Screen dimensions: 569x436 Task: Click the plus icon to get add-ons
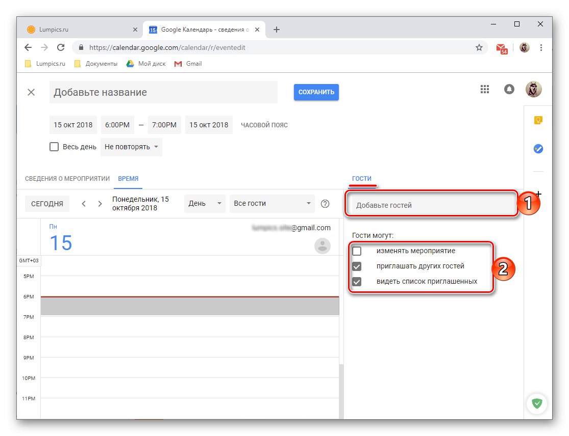pyautogui.click(x=538, y=194)
